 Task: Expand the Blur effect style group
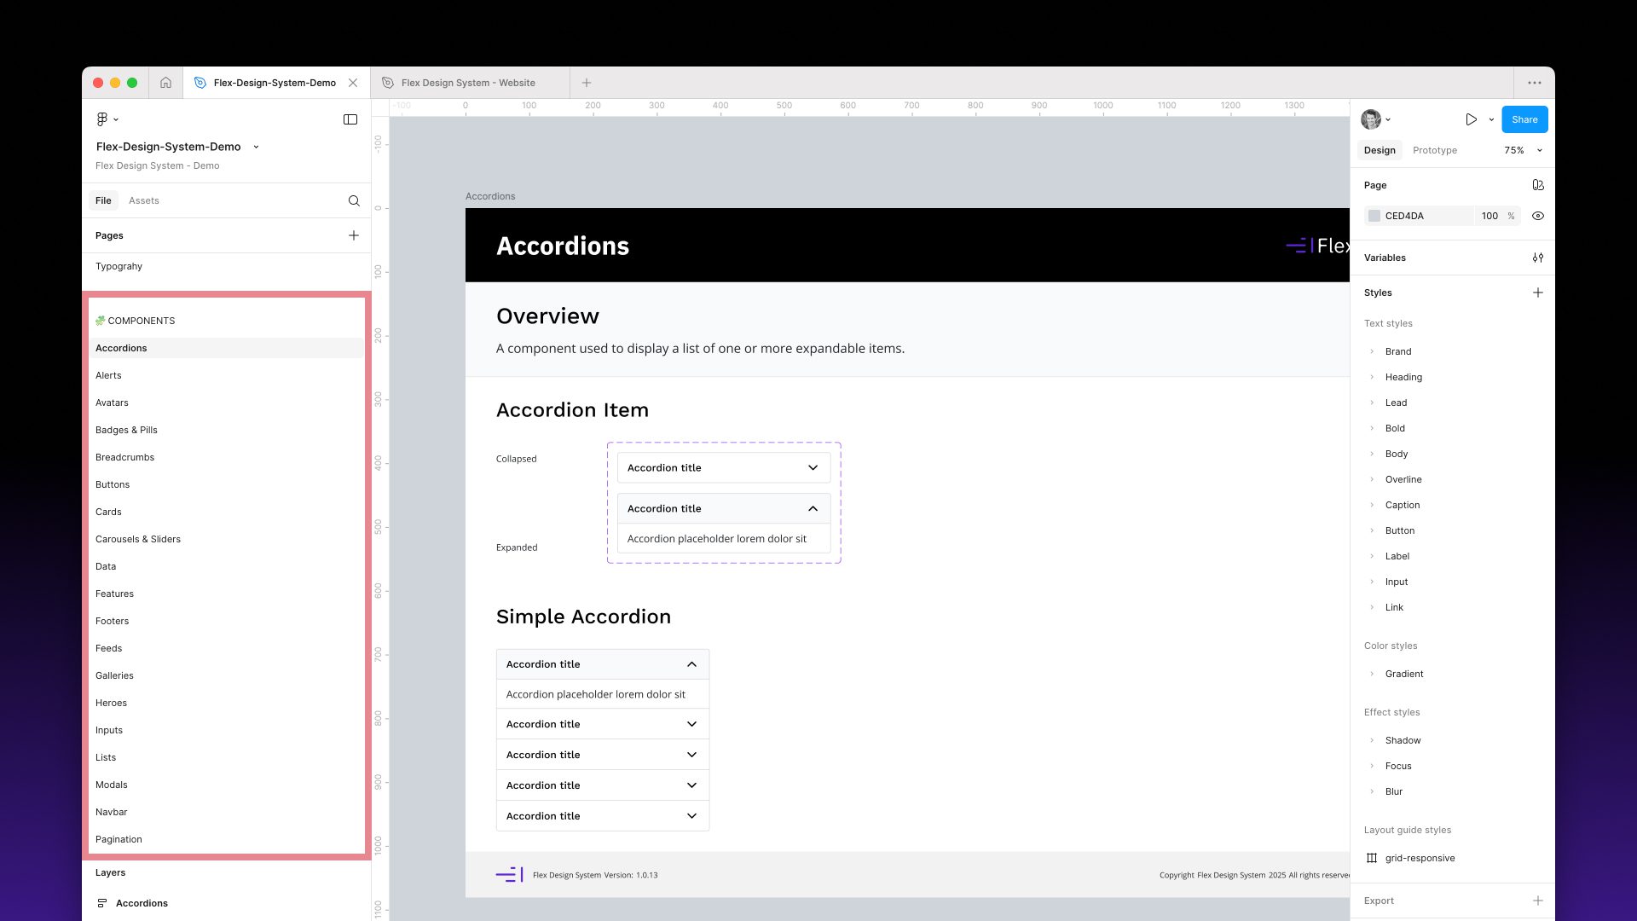[x=1372, y=791]
